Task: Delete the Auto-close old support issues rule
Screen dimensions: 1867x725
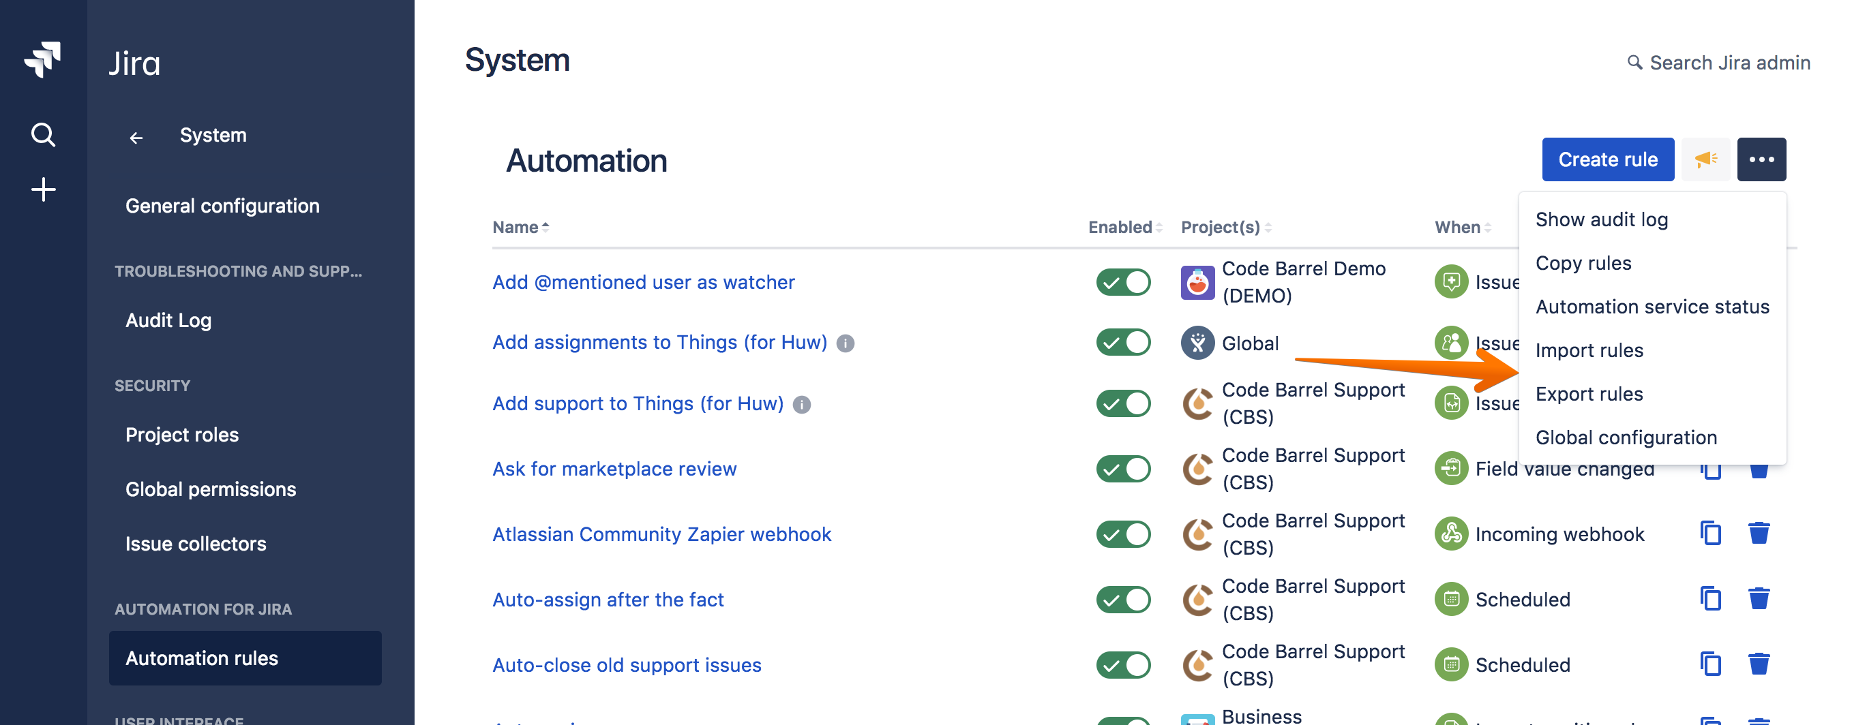Action: [1759, 664]
